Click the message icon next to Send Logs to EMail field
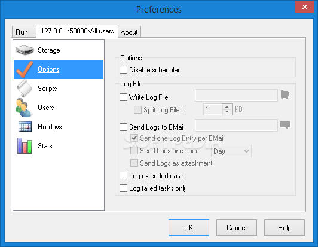 [x=285, y=125]
